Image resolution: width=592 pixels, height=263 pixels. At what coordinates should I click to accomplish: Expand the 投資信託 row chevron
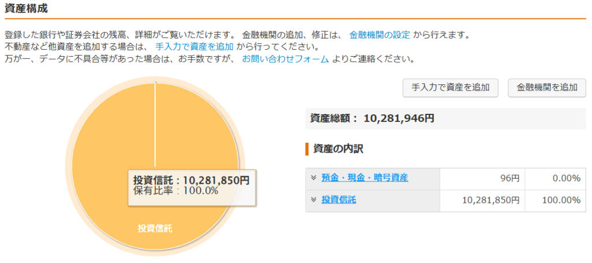coord(313,199)
